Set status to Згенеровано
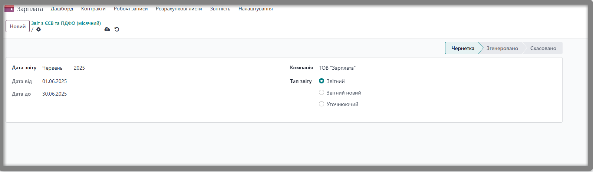 pyautogui.click(x=502, y=48)
